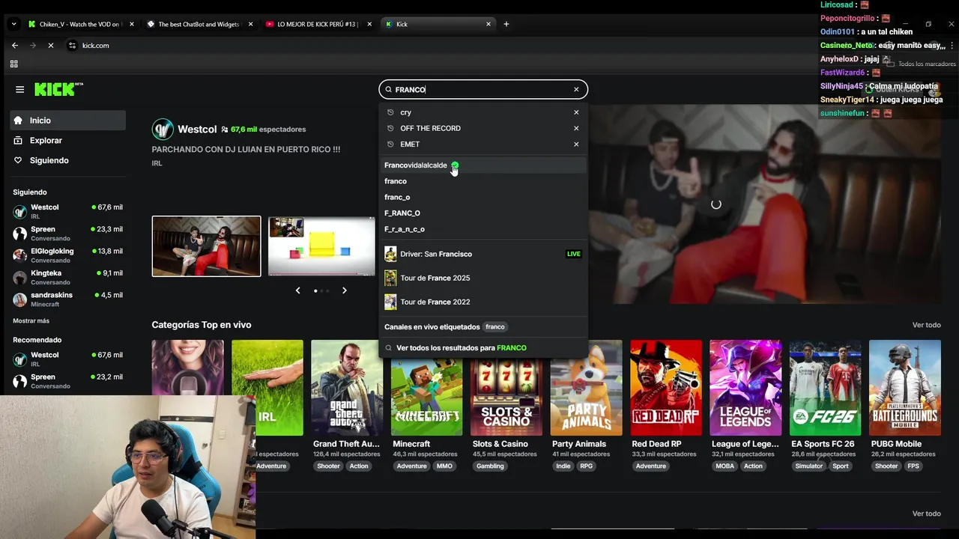959x539 pixels.
Task: Open the Westcol featured channel name
Action: coord(197,130)
